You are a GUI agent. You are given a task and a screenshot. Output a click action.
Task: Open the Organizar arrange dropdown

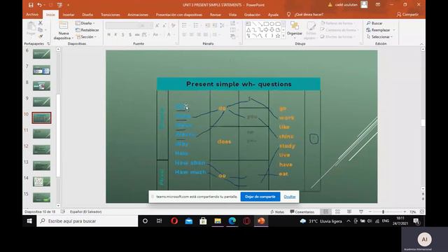tap(295, 30)
